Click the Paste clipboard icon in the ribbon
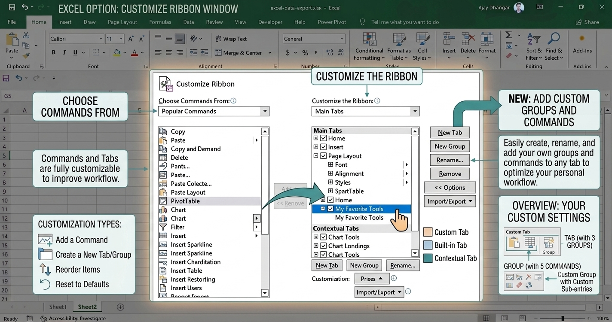The width and height of the screenshot is (612, 322). click(x=12, y=39)
